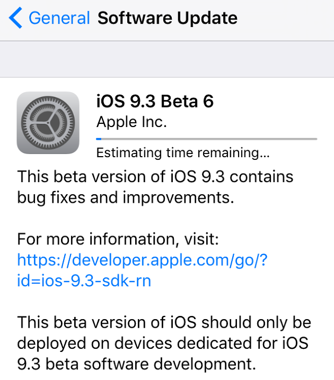Tap the Apple Inc. developer label
This screenshot has width=334, height=380.
tap(131, 122)
